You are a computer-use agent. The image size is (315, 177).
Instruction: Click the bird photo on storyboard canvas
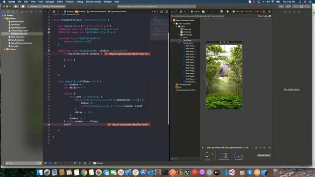pyautogui.click(x=223, y=70)
